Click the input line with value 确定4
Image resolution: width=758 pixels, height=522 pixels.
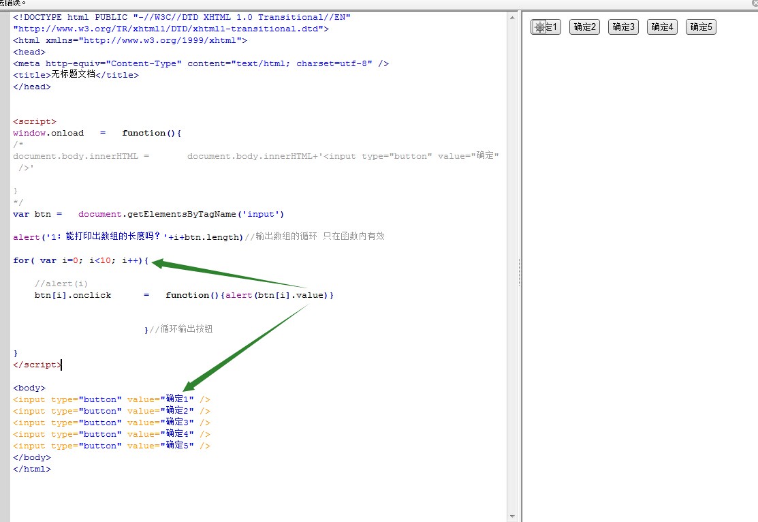[x=112, y=434]
